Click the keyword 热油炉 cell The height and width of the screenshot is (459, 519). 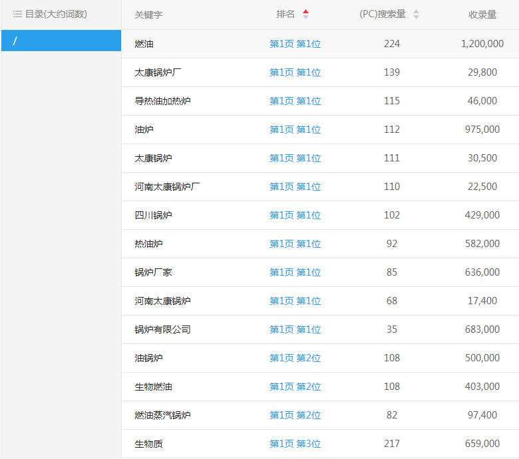[148, 244]
